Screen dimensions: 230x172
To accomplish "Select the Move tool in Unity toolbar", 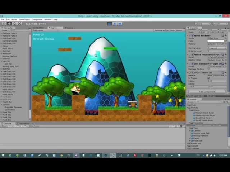I will pos(9,24).
